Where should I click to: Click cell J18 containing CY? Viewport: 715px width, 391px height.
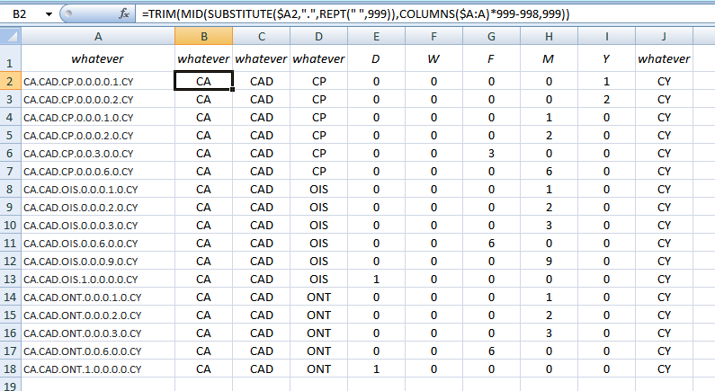click(x=664, y=369)
